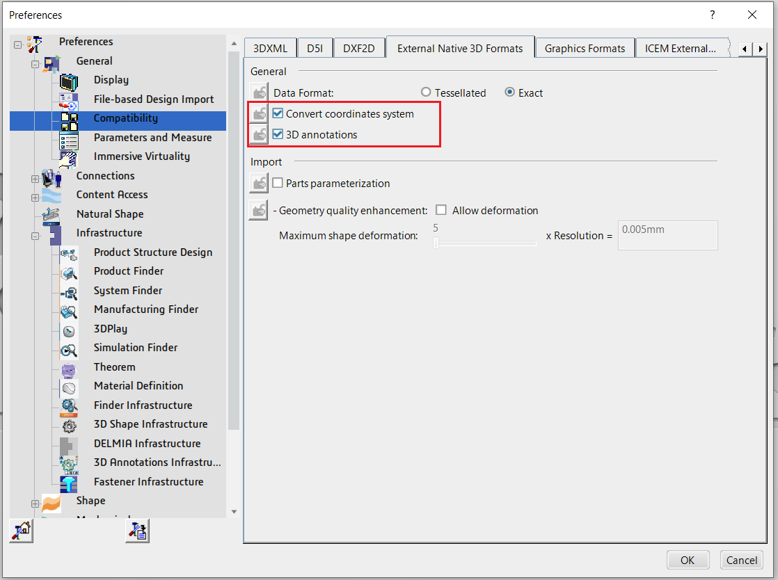Open the ICEM External tab
Image resolution: width=778 pixels, height=580 pixels.
pos(681,48)
